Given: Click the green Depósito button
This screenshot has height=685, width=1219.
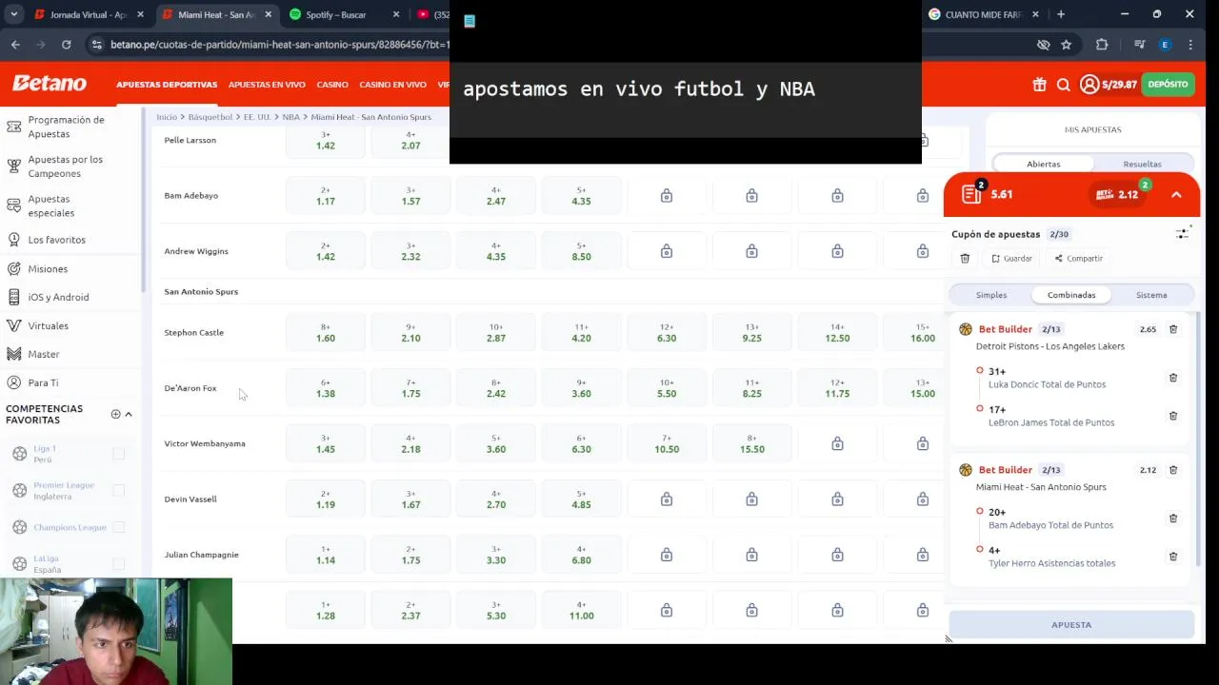Looking at the screenshot, I should point(1168,85).
